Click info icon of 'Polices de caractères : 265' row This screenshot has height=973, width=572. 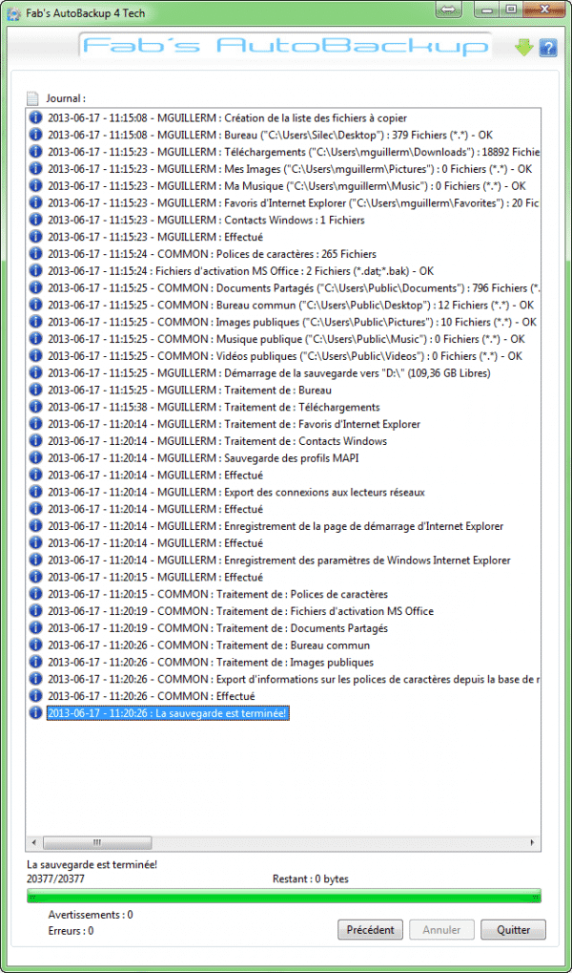35,254
